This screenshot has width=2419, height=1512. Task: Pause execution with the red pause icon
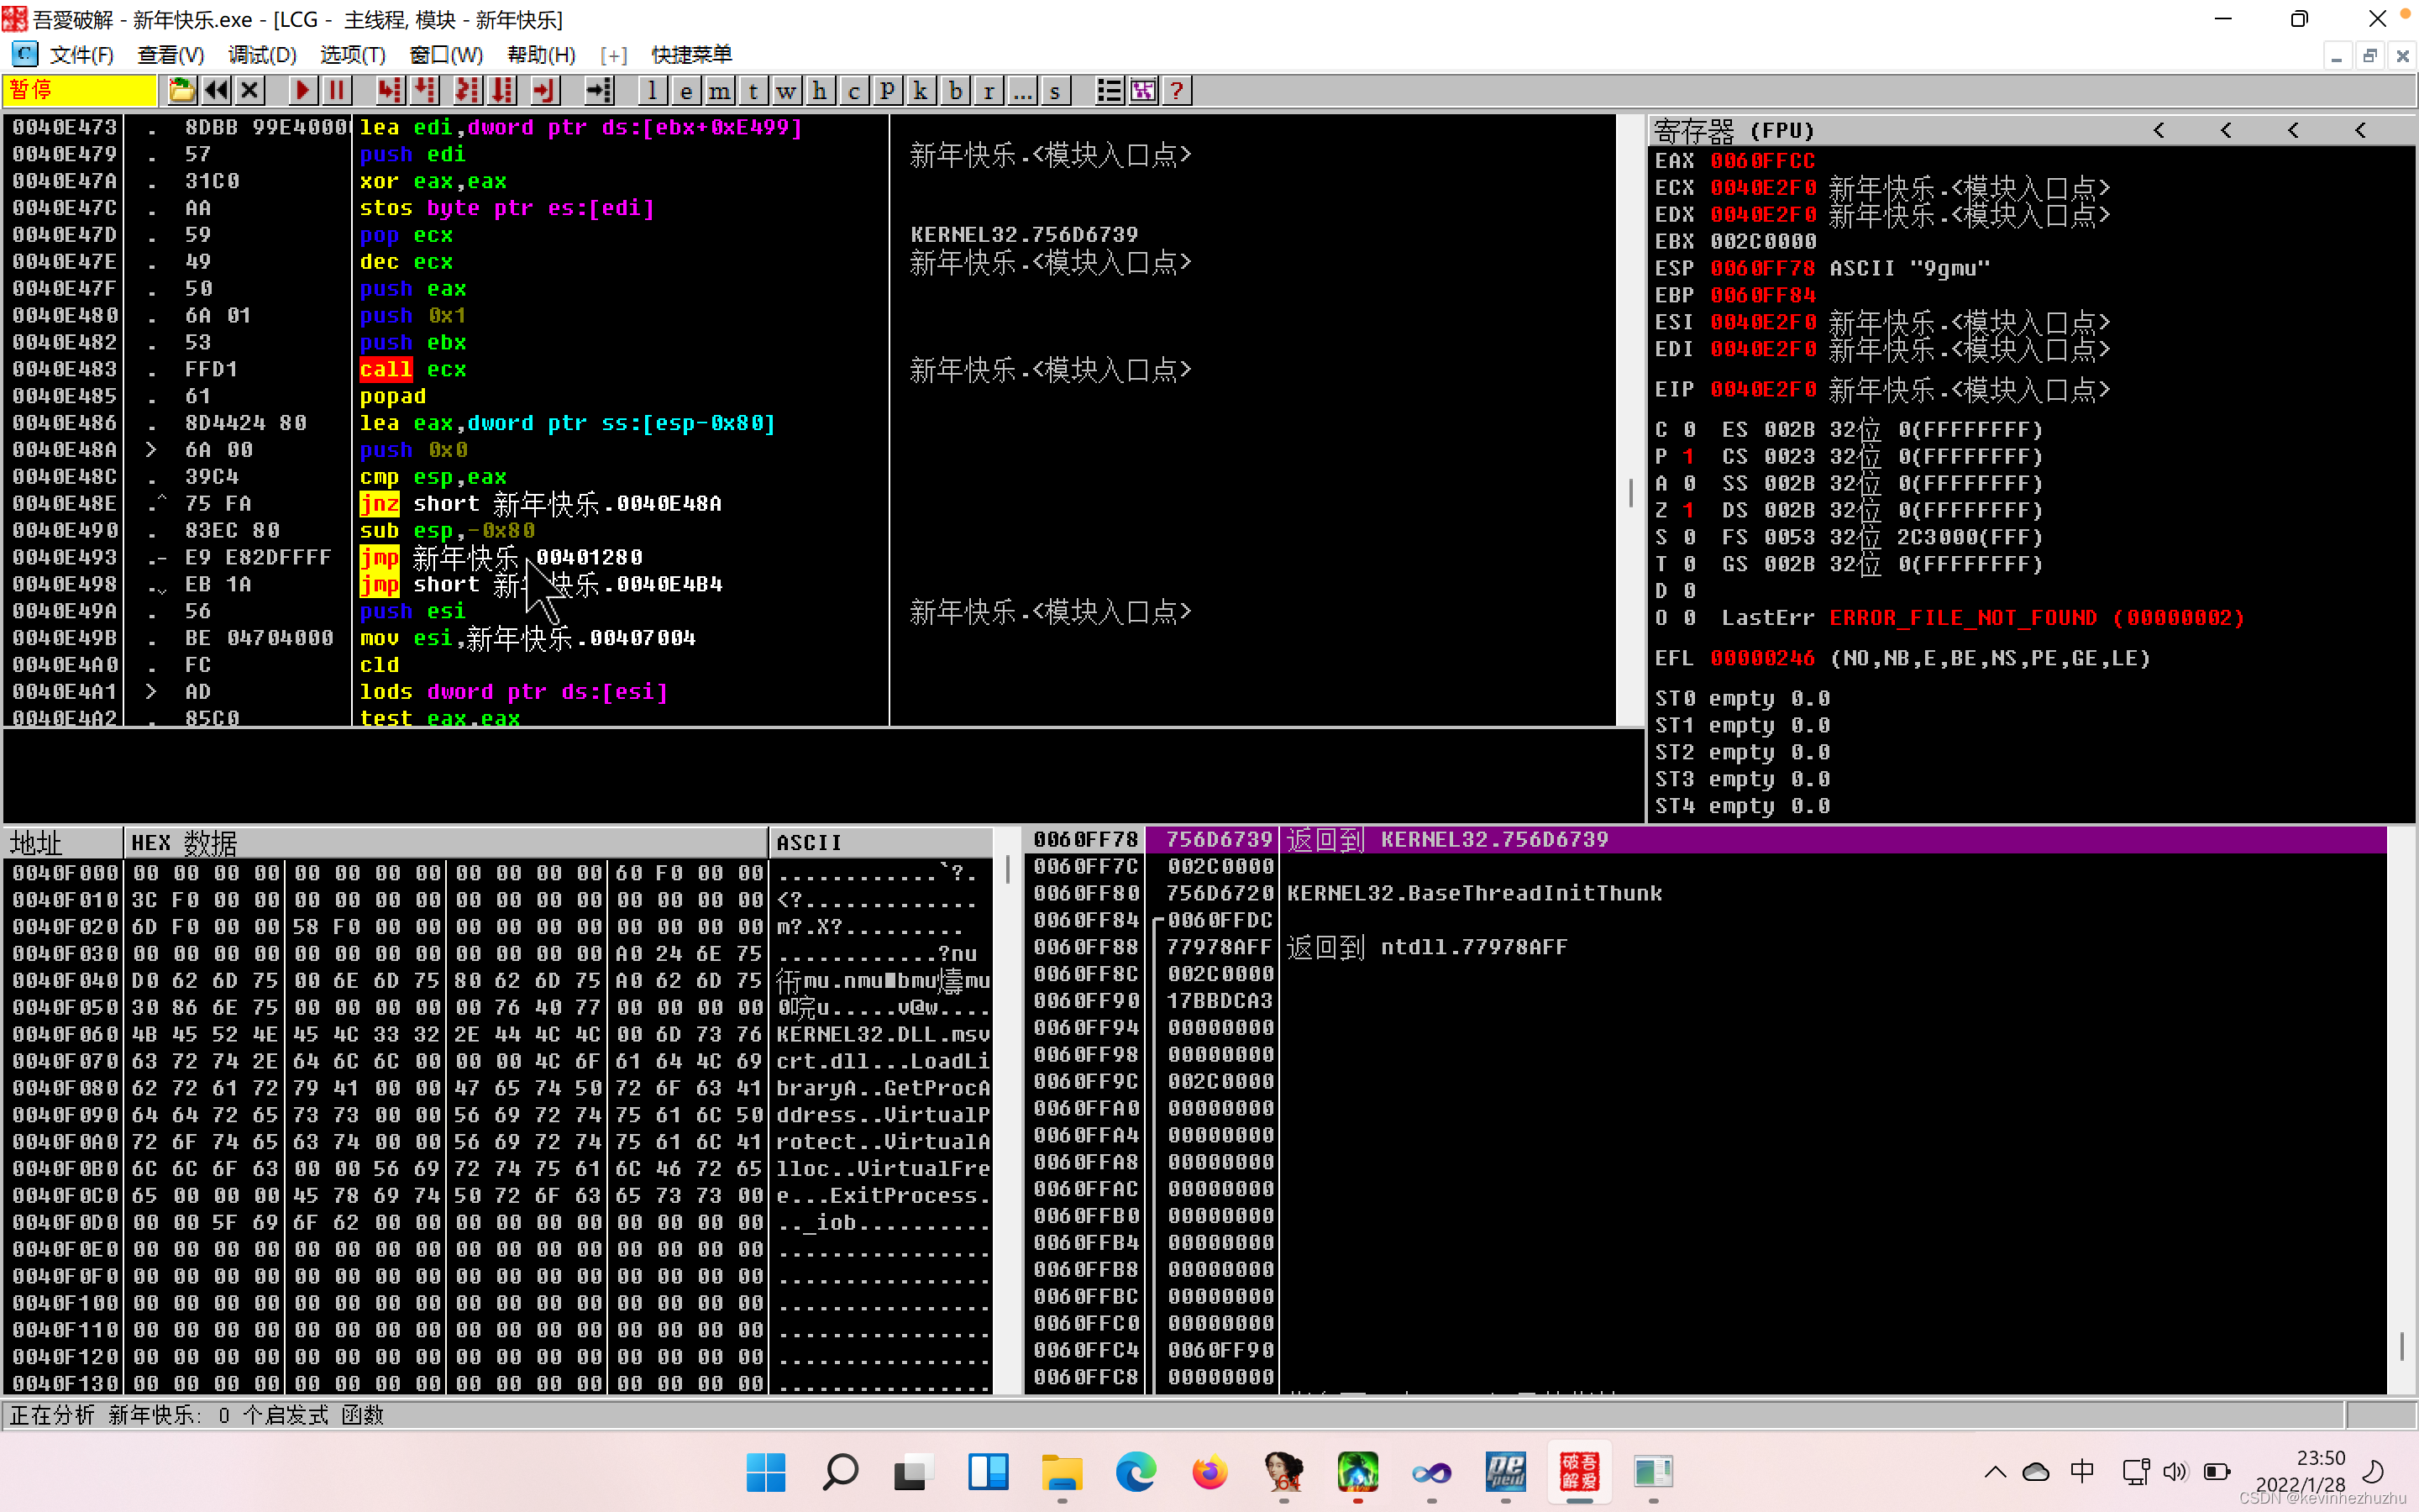(337, 91)
